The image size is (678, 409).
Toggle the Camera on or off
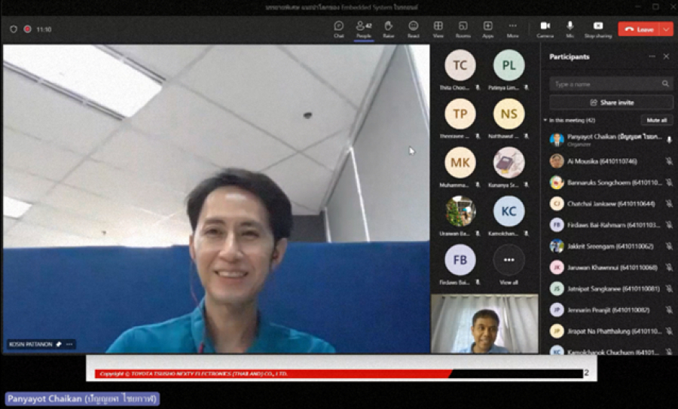point(545,28)
